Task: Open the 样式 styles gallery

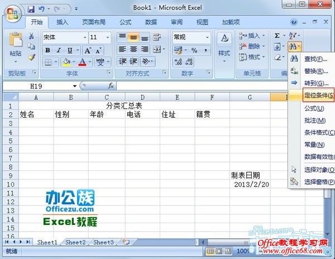Action: (224, 47)
